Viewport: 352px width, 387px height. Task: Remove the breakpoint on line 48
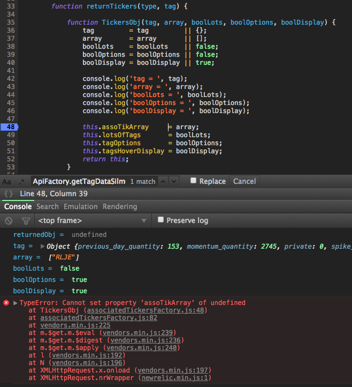pyautogui.click(x=9, y=127)
